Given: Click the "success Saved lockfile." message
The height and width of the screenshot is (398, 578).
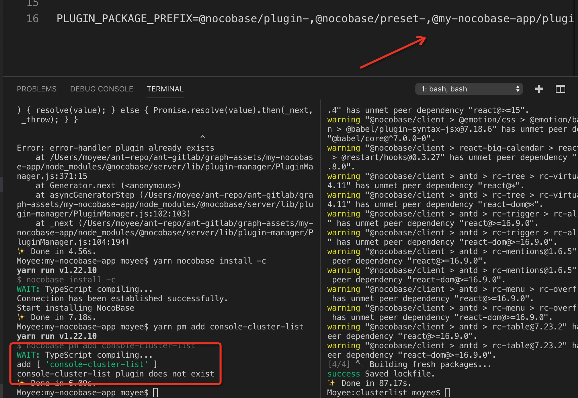Looking at the screenshot, I should tap(381, 373).
